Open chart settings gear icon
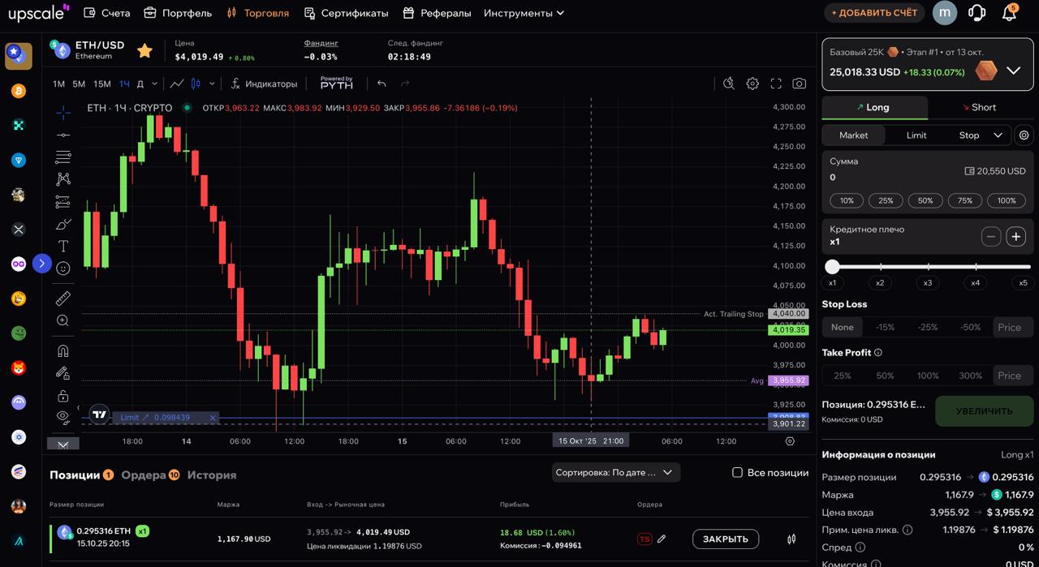 coord(752,84)
